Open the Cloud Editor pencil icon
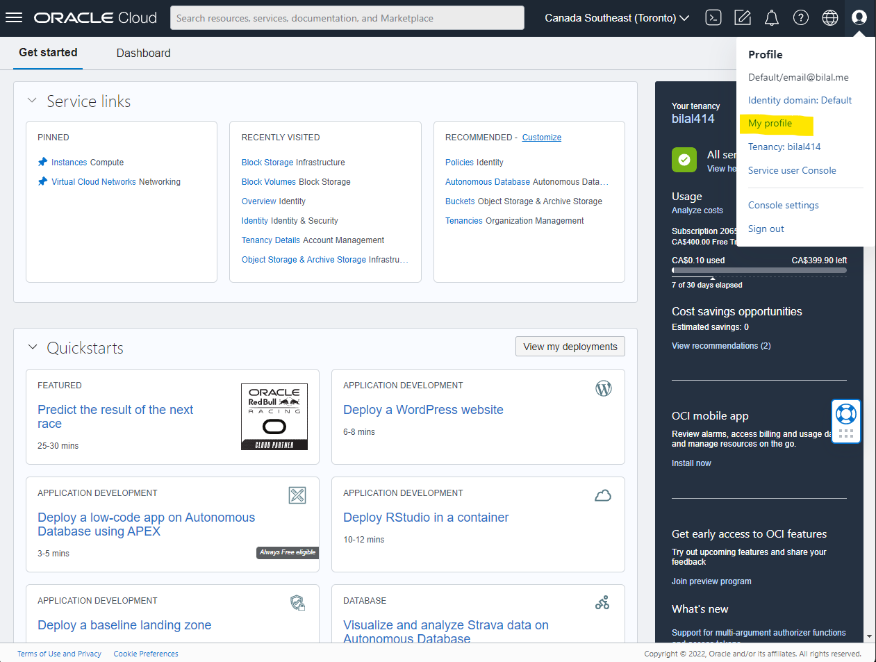Viewport: 876px width, 662px height. point(743,17)
